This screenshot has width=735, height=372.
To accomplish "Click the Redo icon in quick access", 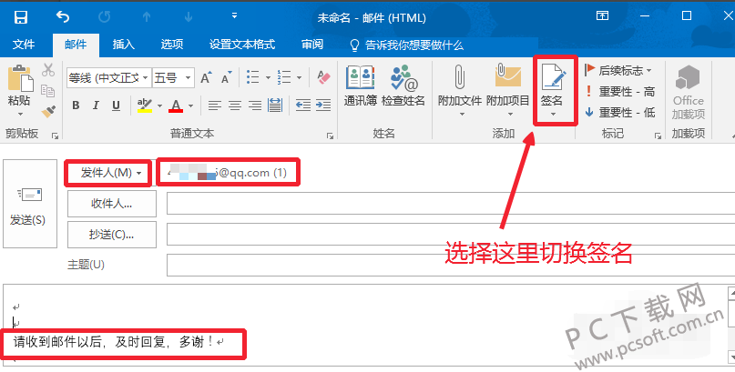I will tap(104, 17).
